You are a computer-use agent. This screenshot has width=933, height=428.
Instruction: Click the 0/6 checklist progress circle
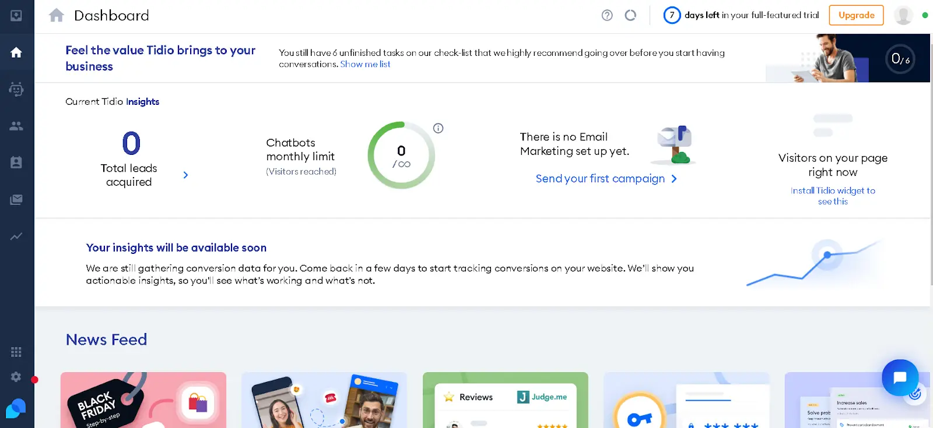tap(900, 59)
